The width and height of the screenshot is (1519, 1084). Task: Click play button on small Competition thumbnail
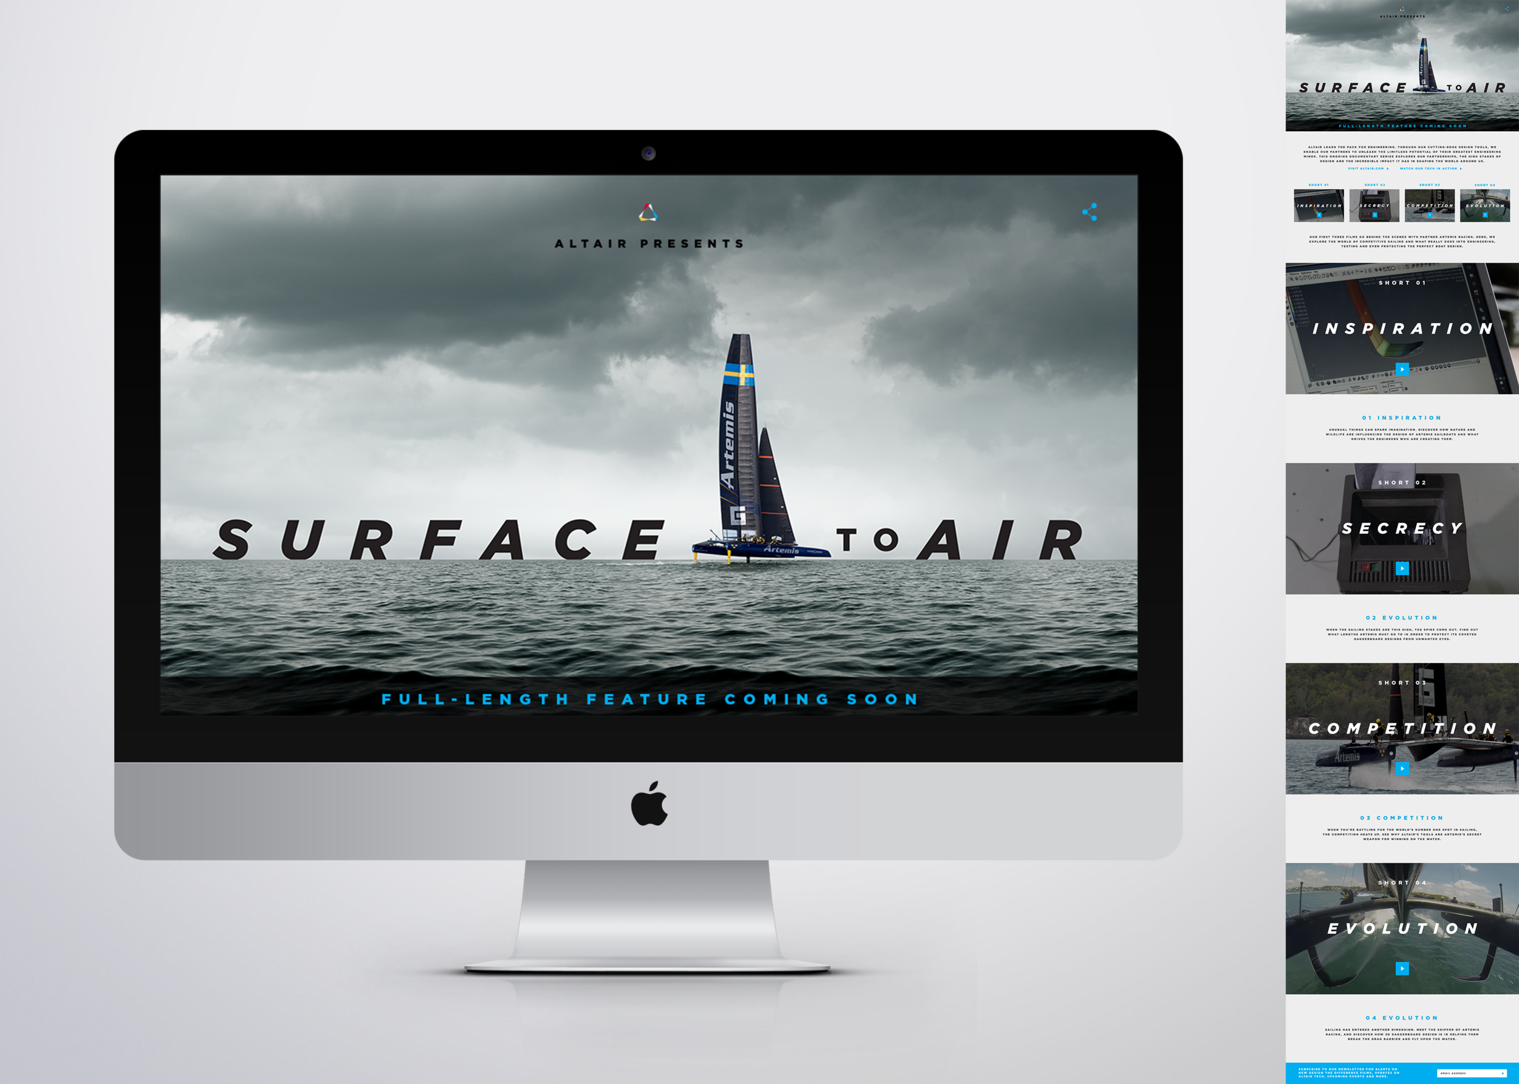click(x=1430, y=215)
